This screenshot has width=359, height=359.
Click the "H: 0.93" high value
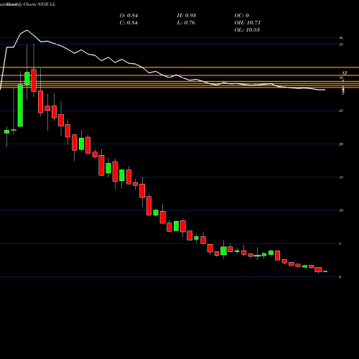[186, 16]
